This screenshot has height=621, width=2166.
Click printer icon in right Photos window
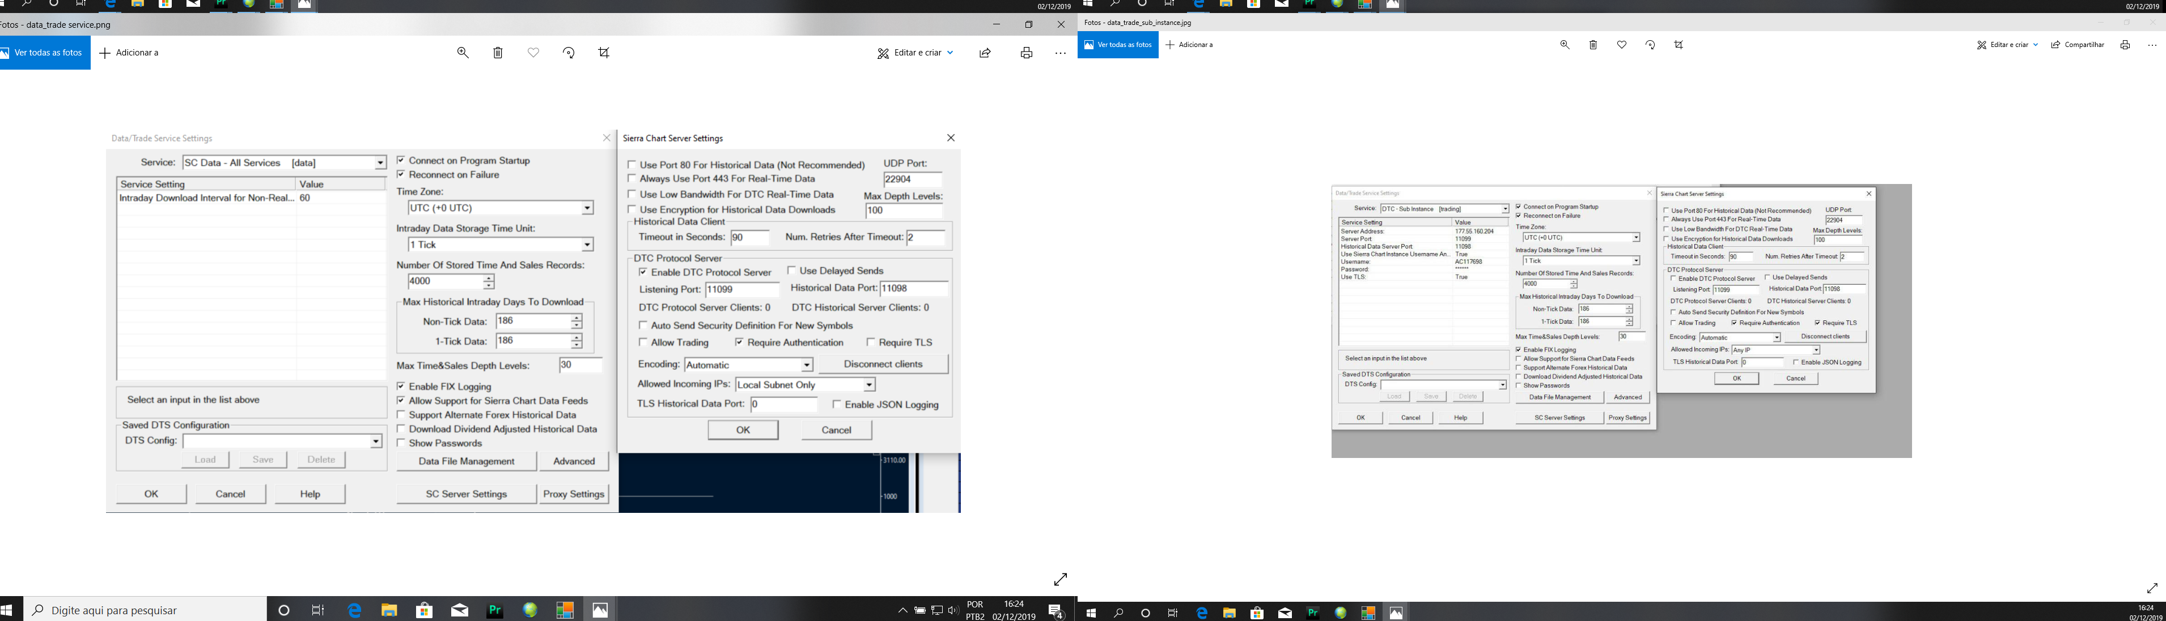point(2124,45)
